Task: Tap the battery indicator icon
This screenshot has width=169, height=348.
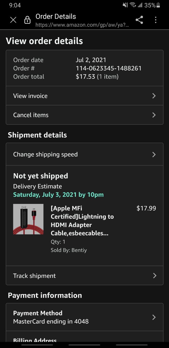Action: click(x=158, y=5)
